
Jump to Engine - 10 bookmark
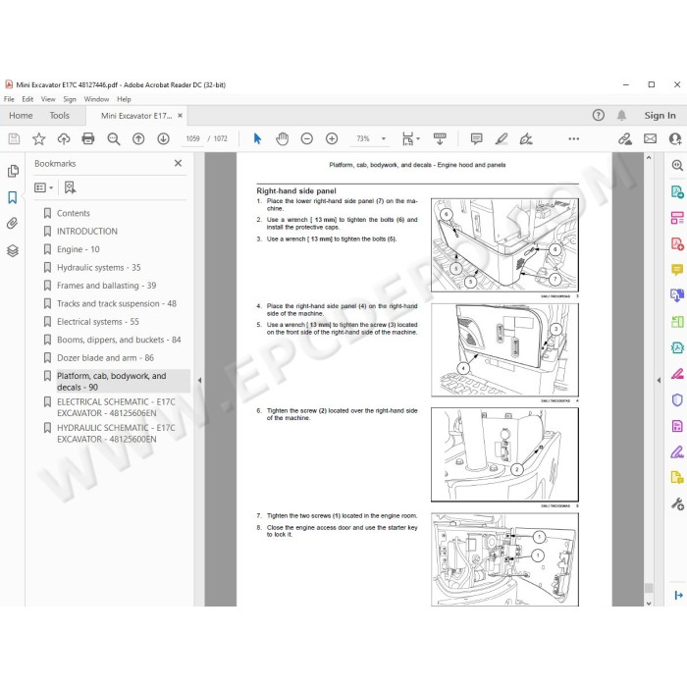tap(78, 249)
